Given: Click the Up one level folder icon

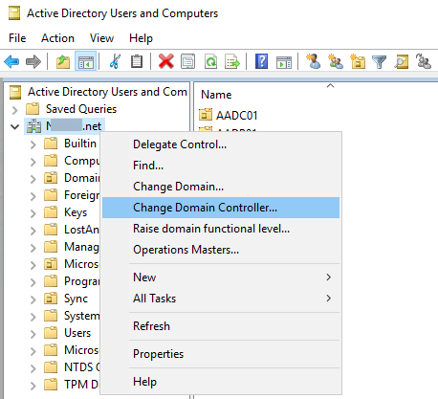Looking at the screenshot, I should pos(63,61).
